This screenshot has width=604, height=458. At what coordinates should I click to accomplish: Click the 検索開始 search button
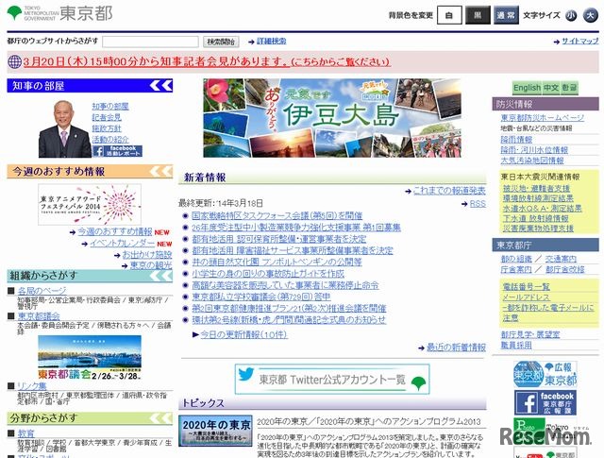(221, 42)
